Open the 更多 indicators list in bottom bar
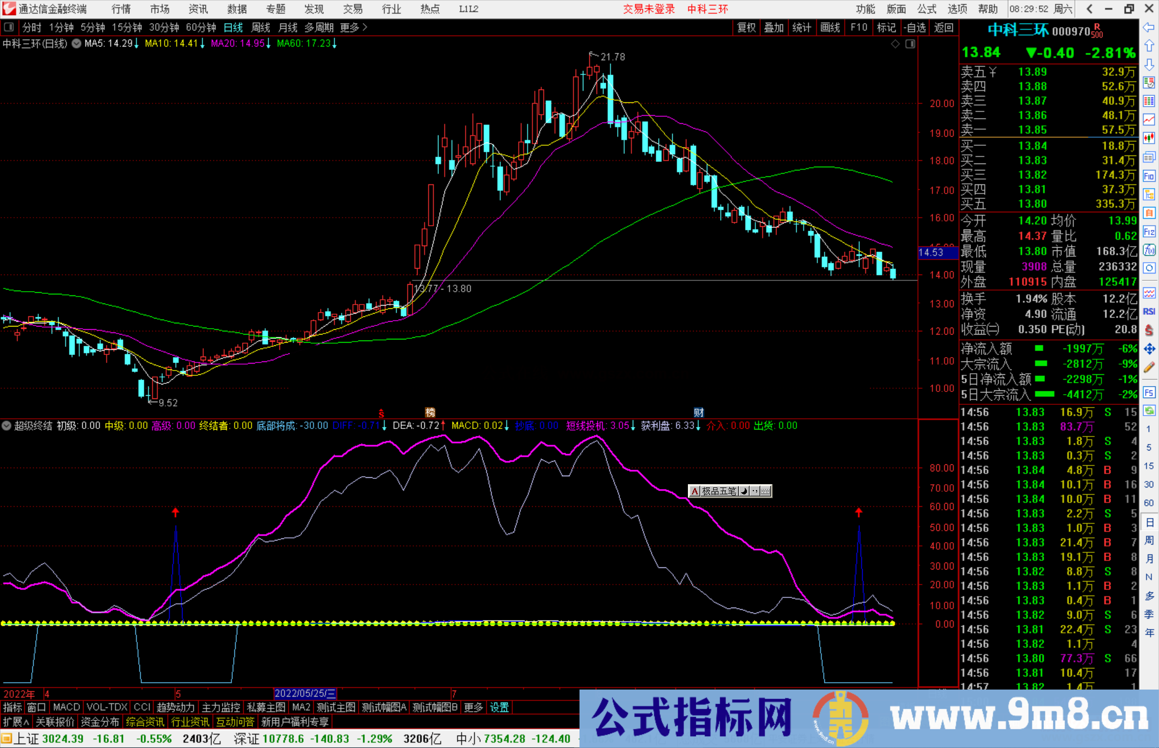The width and height of the screenshot is (1159, 748). 473,707
